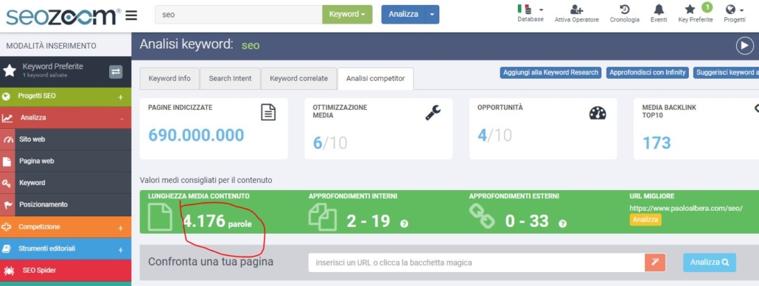Toggle the swap icon beside Keyword Preferite
759x286 pixels.
tap(116, 71)
